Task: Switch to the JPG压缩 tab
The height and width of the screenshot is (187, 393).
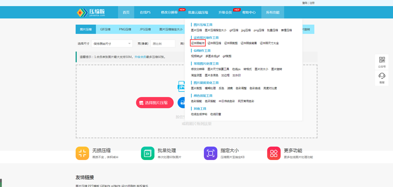Action: pyautogui.click(x=145, y=29)
